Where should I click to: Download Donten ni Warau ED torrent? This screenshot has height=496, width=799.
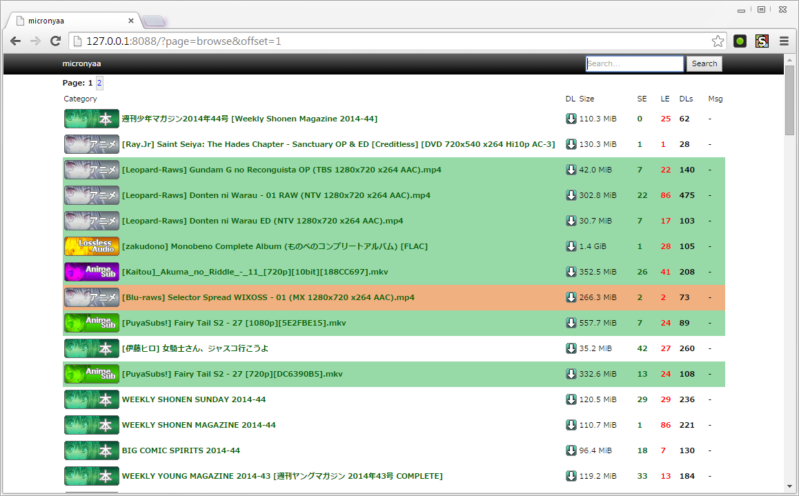[571, 221]
